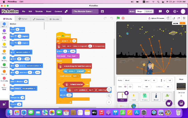Open the space key dropdown
188x118 pixels.
[x=72, y=71]
